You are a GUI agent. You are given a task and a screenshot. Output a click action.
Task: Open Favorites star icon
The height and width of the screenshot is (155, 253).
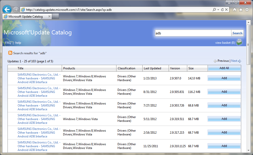tap(241, 10)
